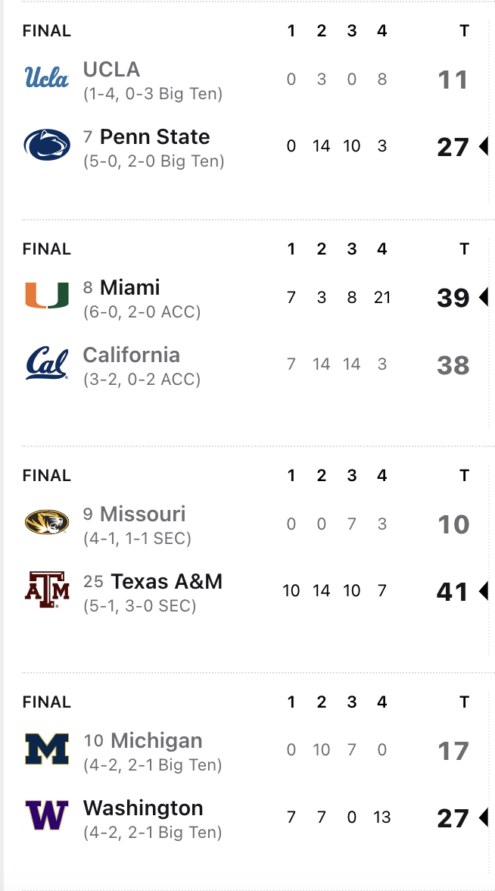Click Texas A&M's final score of 41
The width and height of the screenshot is (495, 891).
(x=453, y=592)
